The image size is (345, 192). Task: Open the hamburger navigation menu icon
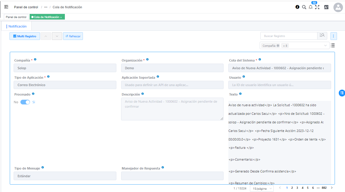(6, 7)
